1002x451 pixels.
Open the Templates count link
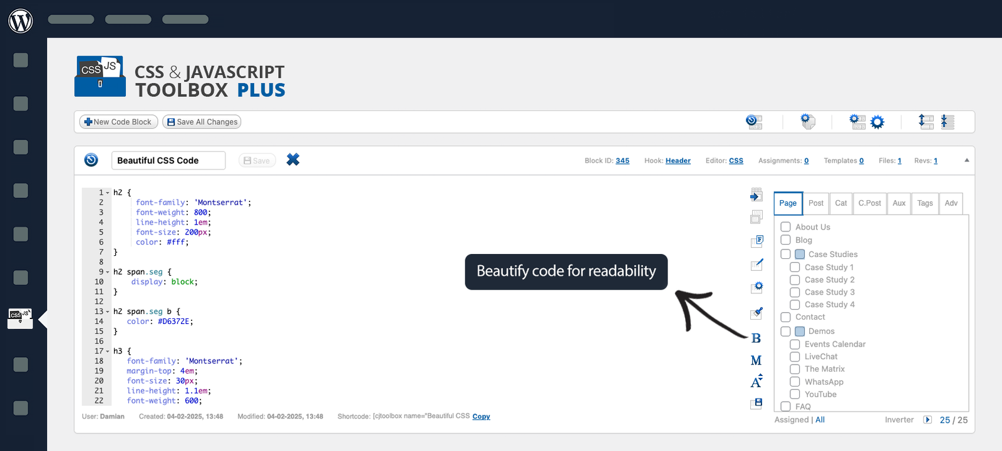[862, 161]
